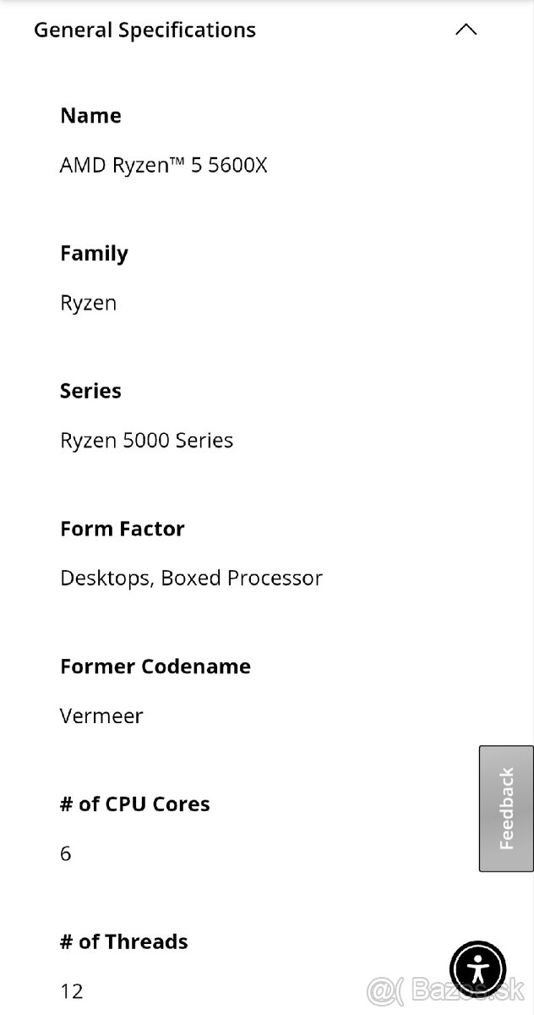The height and width of the screenshot is (1015, 534).
Task: Click the accessibility person symbol
Action: pos(478,969)
